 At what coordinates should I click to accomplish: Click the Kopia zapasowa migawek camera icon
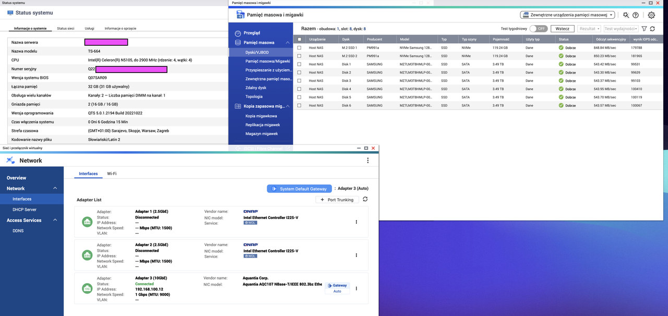[238, 106]
